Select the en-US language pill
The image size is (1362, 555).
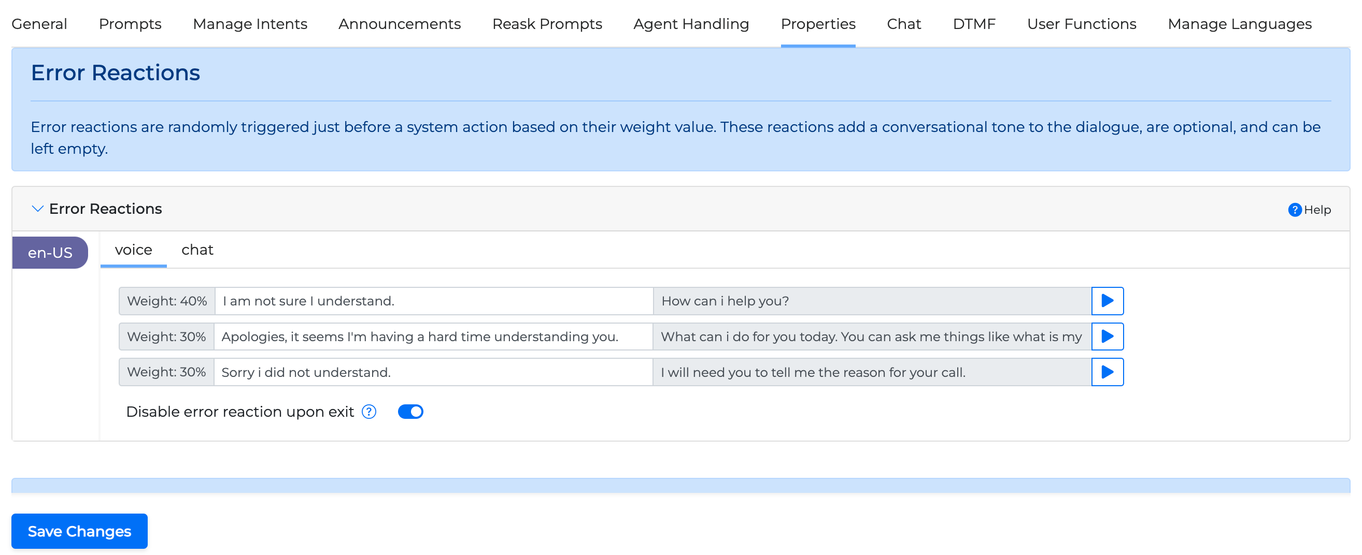pyautogui.click(x=50, y=253)
